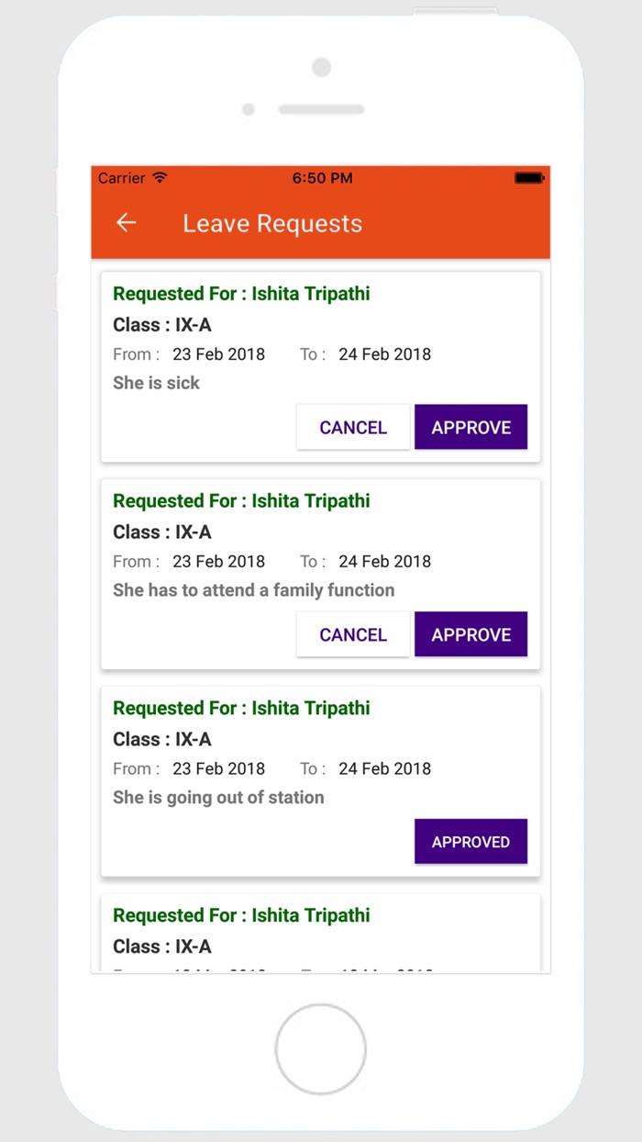Viewport: 642px width, 1142px height.
Task: Tap the APPROVED status on the third request
Action: (470, 842)
